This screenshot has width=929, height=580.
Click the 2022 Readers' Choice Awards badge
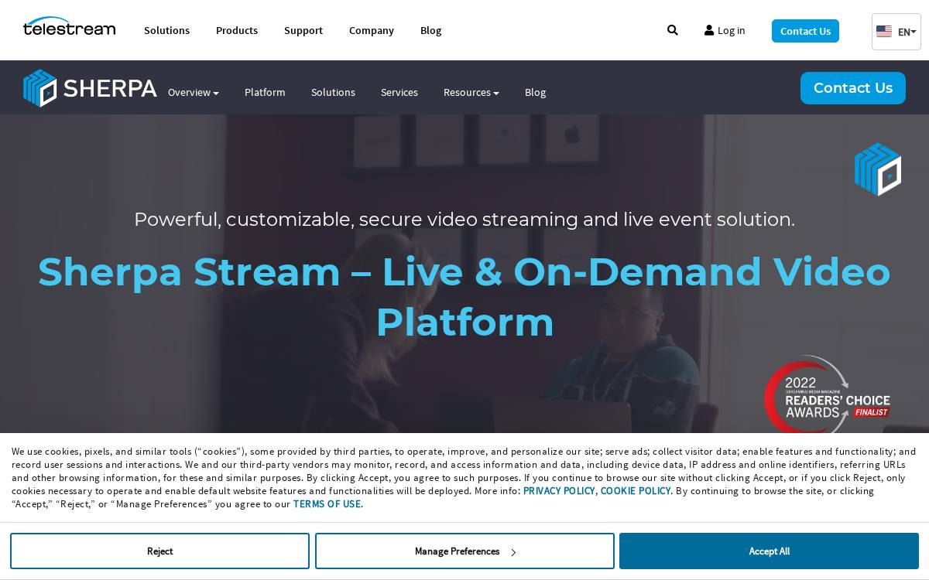(827, 394)
